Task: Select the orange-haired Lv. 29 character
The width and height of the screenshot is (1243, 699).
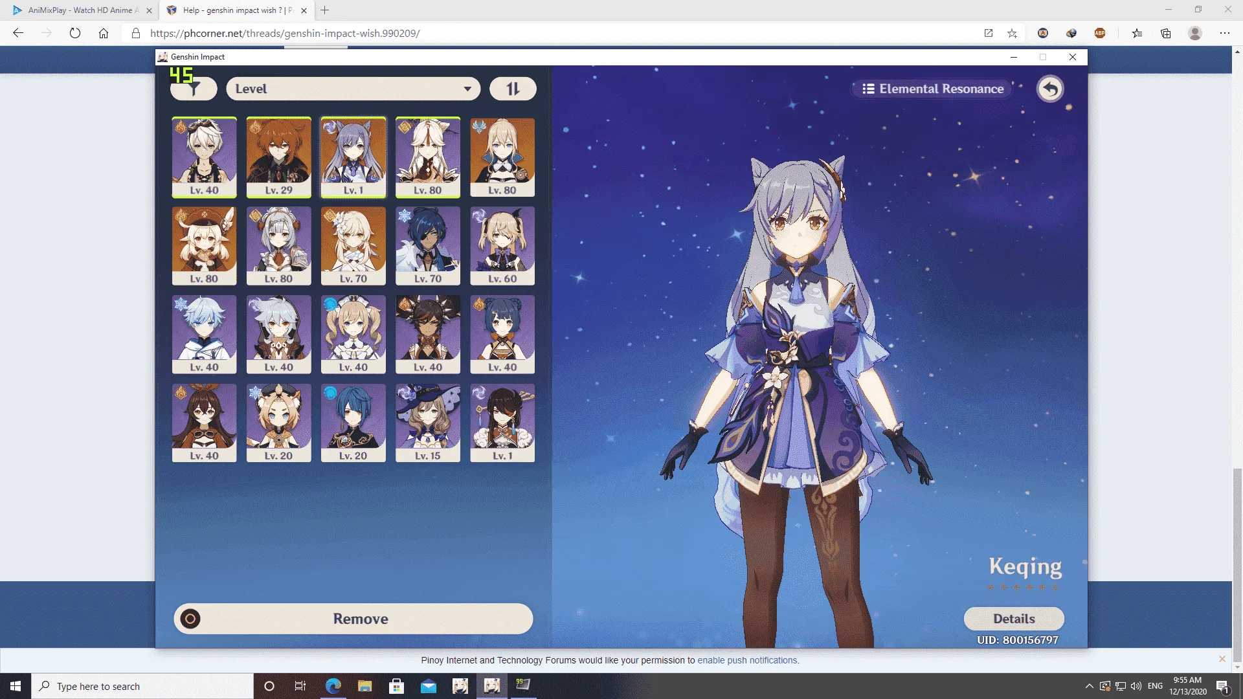Action: [278, 157]
